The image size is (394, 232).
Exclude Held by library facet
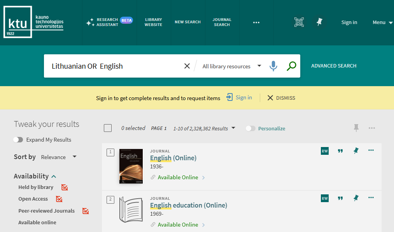pos(65,187)
